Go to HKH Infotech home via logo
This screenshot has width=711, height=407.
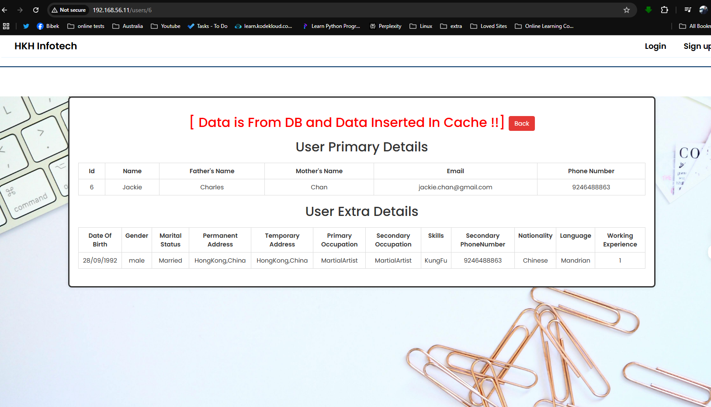pyautogui.click(x=45, y=46)
